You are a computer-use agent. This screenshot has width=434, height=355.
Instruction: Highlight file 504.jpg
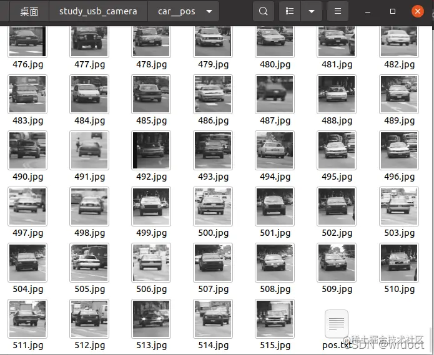pyautogui.click(x=27, y=263)
